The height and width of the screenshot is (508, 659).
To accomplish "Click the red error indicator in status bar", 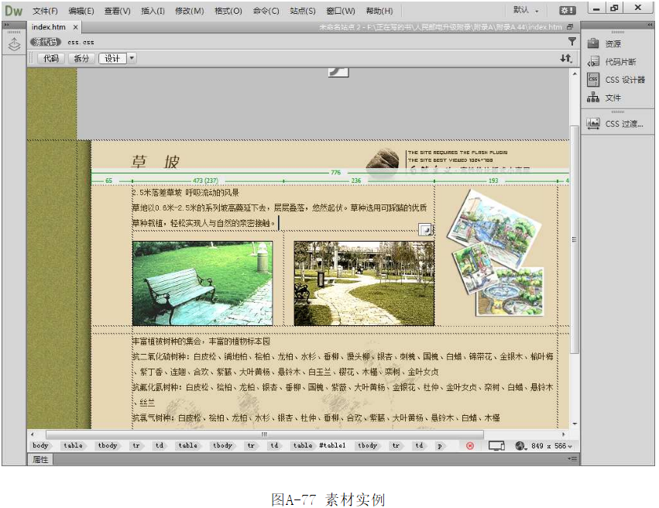I will [x=469, y=445].
